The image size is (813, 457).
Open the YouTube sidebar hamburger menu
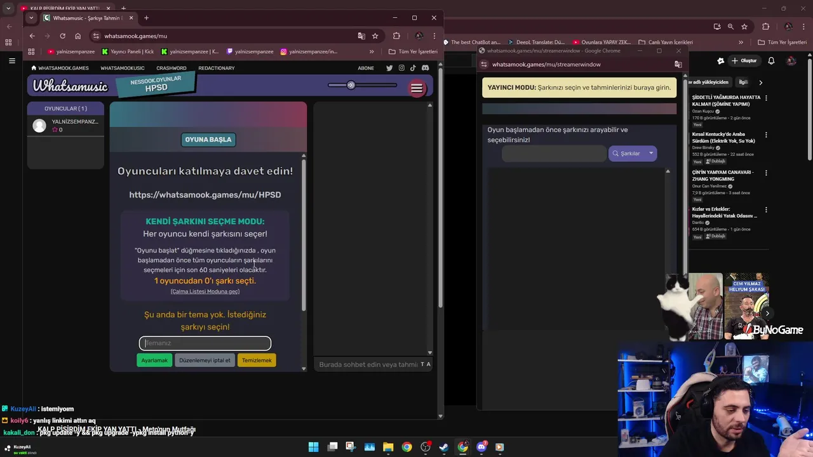tap(12, 61)
